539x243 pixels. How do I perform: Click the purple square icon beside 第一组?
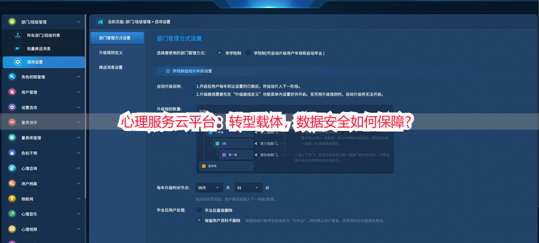pyautogui.click(x=224, y=155)
